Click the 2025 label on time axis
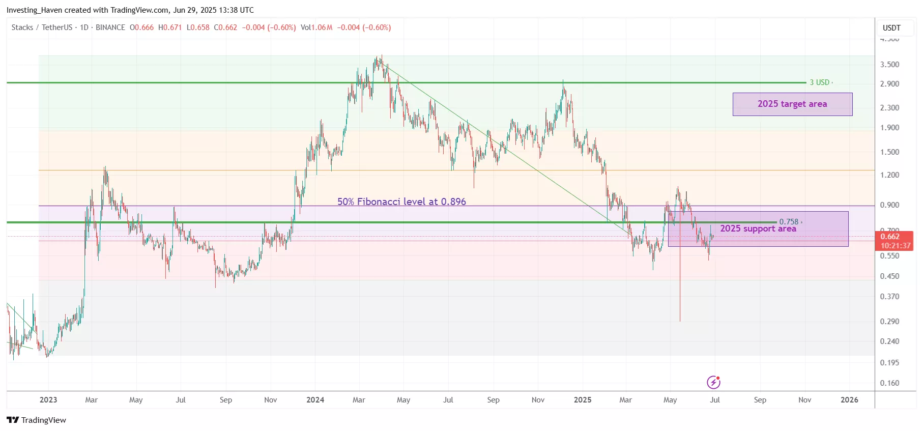 click(x=583, y=400)
